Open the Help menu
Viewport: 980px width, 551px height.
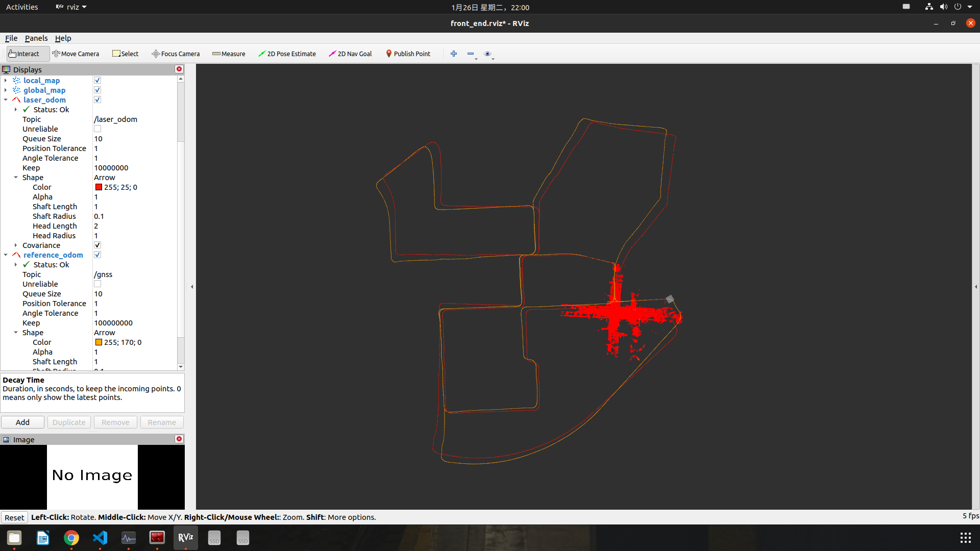click(x=63, y=38)
